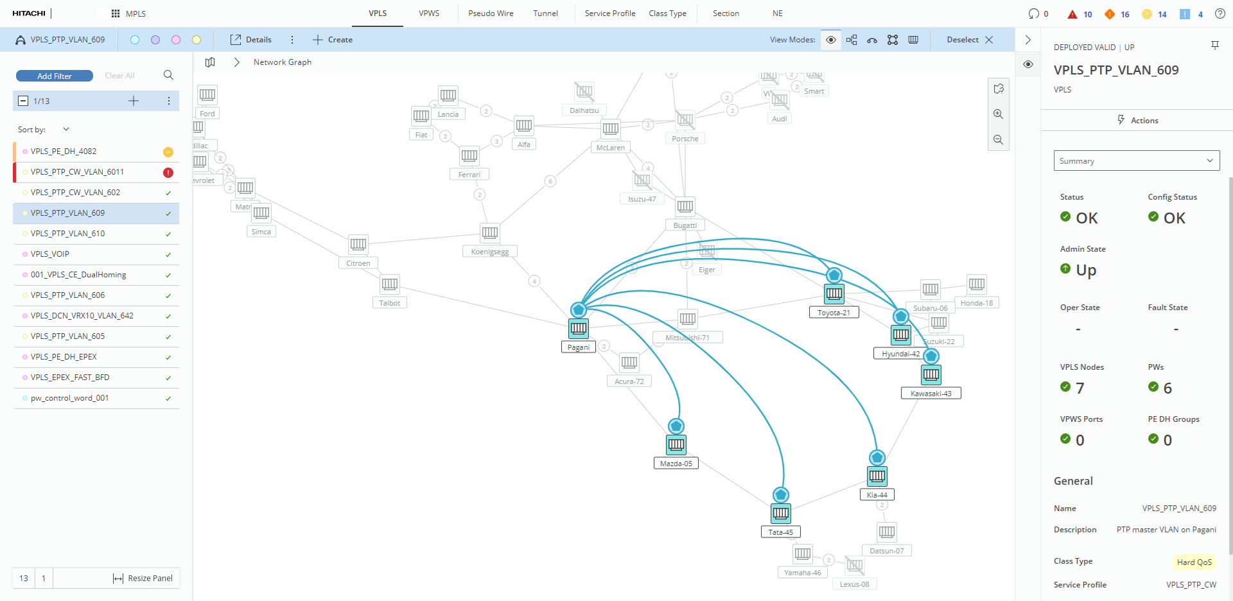The image size is (1233, 601).
Task: Open the Pseudo Wire tab
Action: [x=491, y=13]
